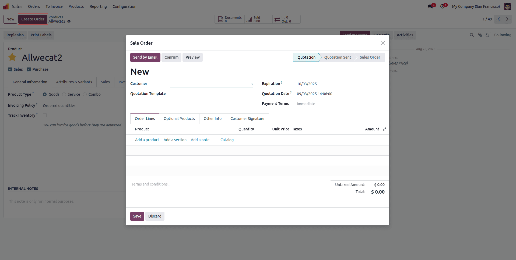Open the product form Sales tab
Viewport: 516px width, 260px height.
[105, 82]
